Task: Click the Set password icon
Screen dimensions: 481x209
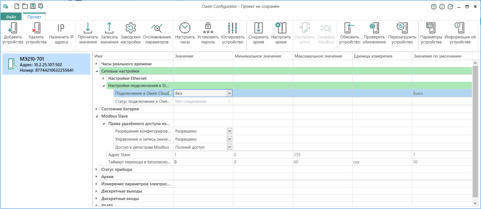Action: point(208,28)
